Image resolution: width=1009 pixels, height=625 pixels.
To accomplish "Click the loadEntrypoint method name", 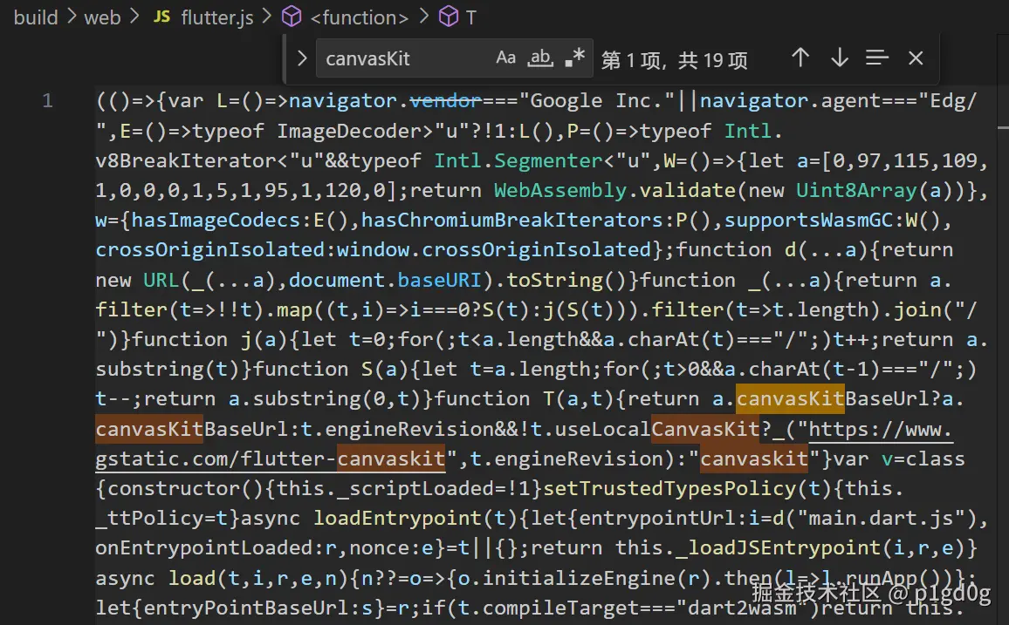I will click(x=397, y=519).
